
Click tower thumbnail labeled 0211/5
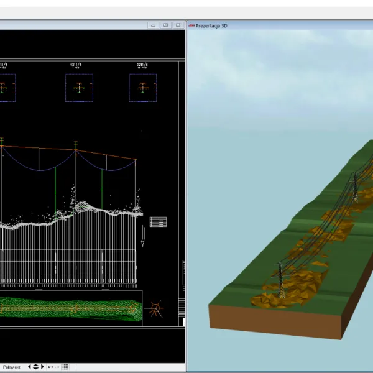point(79,88)
